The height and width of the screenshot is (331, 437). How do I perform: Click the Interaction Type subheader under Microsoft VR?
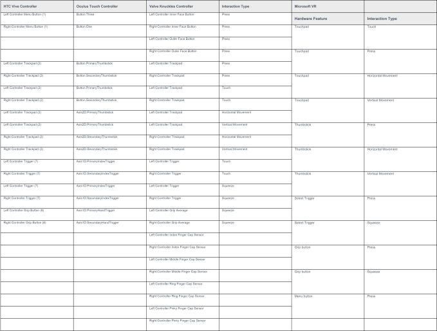pos(400,19)
